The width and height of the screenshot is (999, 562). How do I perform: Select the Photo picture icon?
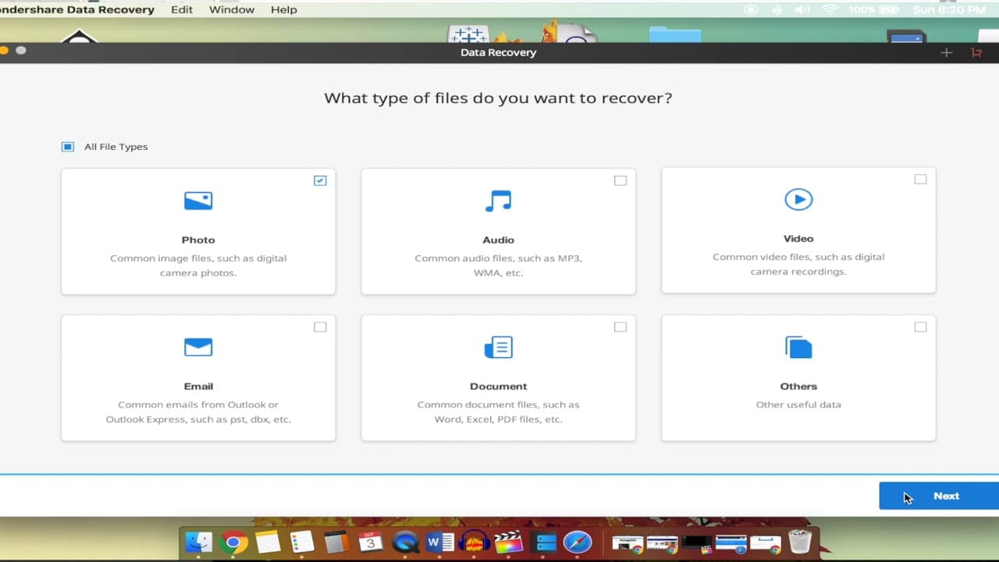[x=198, y=201]
